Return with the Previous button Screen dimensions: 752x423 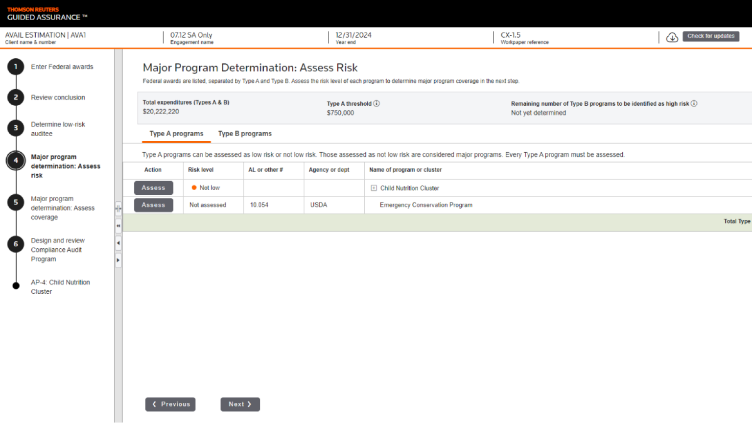tap(170, 404)
